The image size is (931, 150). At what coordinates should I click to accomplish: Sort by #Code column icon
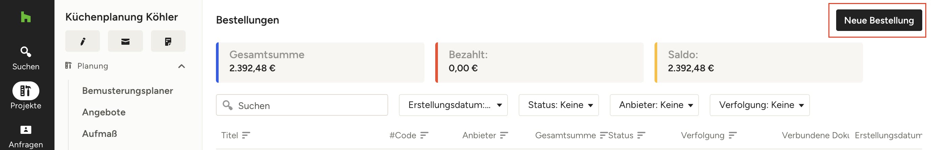point(424,135)
